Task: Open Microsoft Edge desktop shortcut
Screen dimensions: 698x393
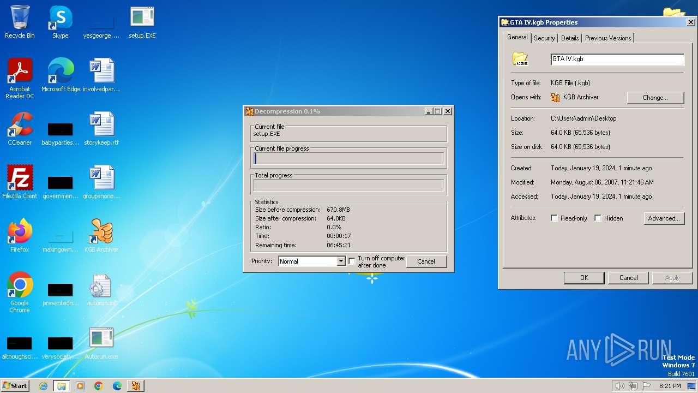Action: coord(61,75)
